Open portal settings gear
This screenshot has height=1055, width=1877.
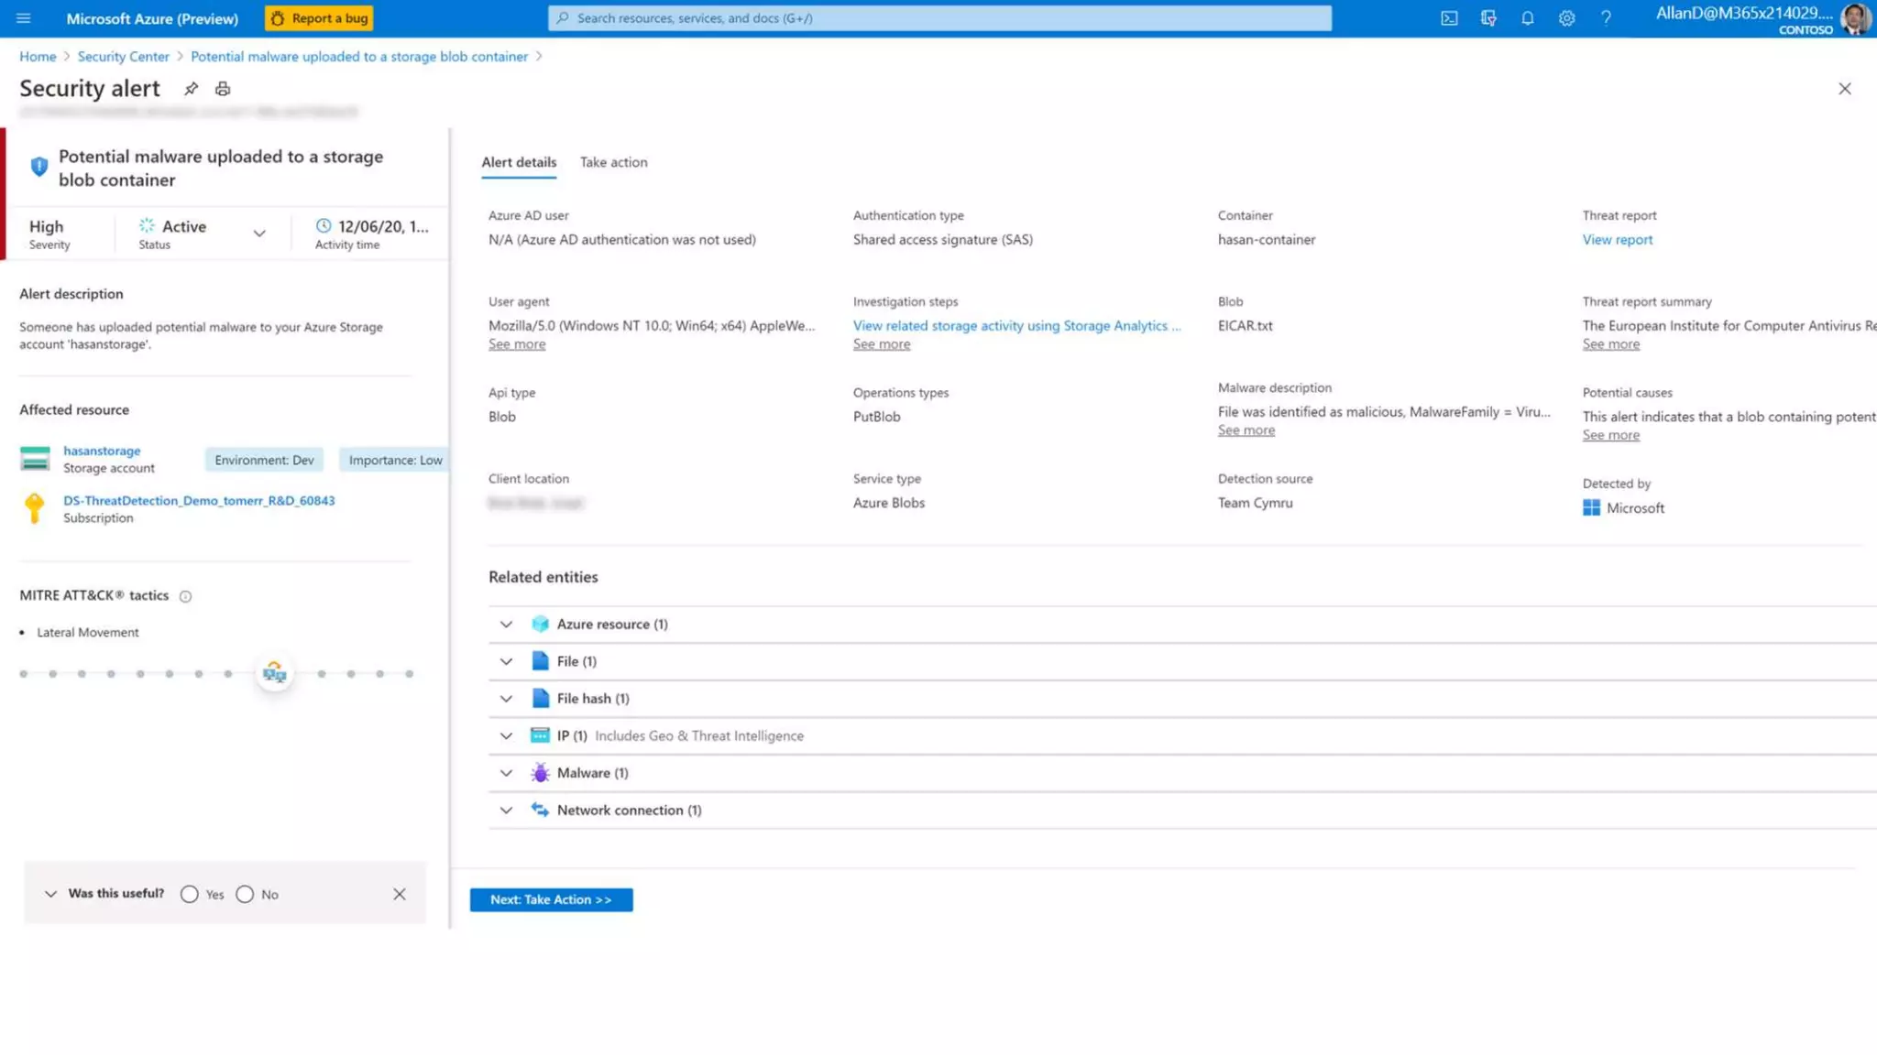(x=1566, y=18)
